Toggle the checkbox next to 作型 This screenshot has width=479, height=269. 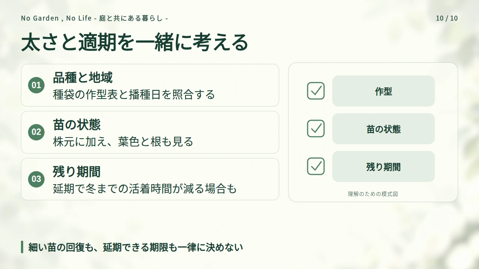[316, 91]
